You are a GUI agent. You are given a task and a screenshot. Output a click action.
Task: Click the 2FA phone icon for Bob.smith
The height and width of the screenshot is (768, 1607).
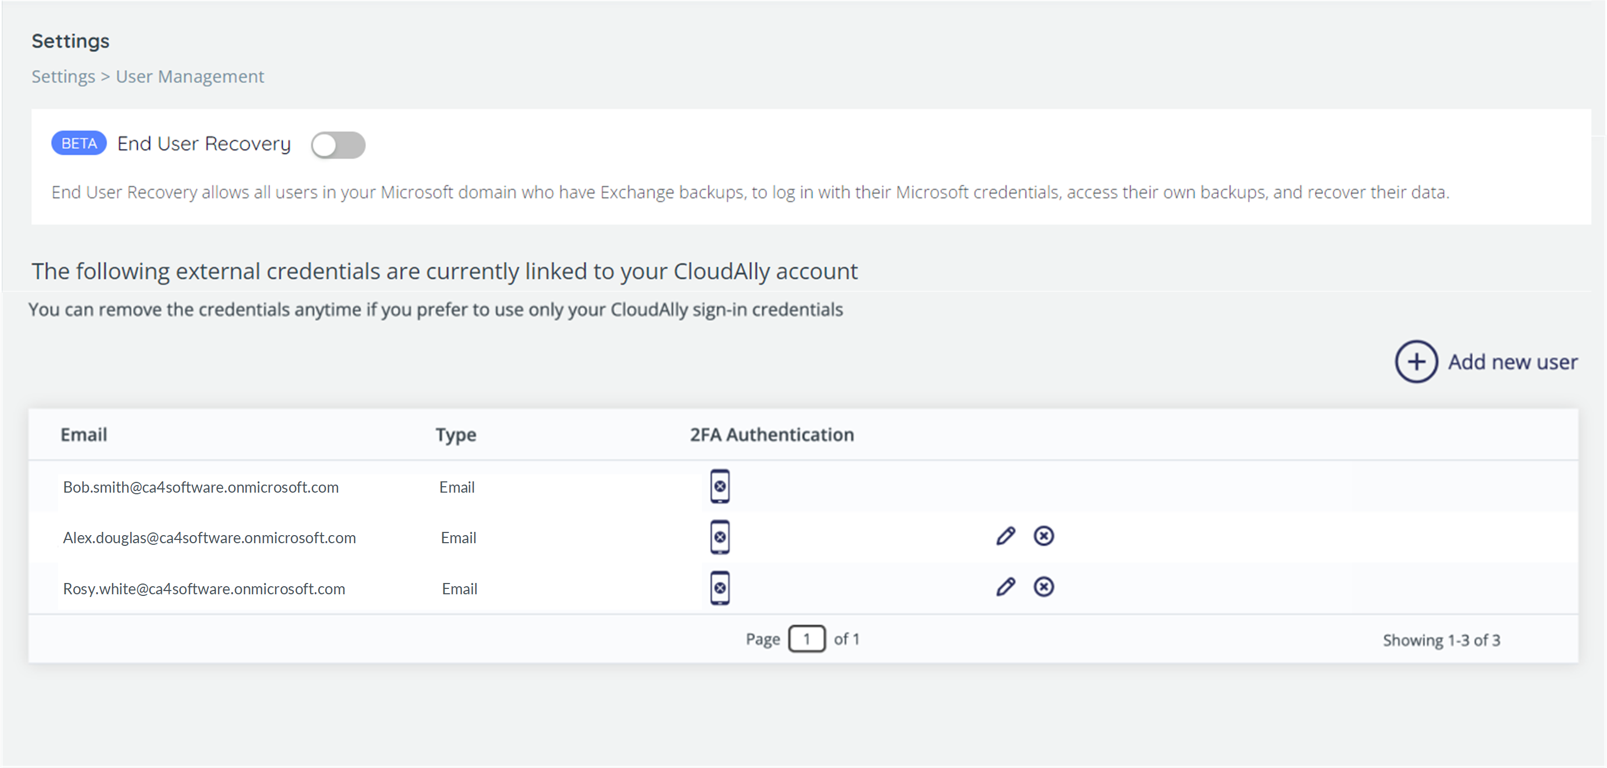720,487
